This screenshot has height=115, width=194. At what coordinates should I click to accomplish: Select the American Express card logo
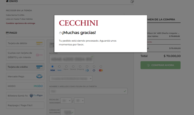coord(59,70)
